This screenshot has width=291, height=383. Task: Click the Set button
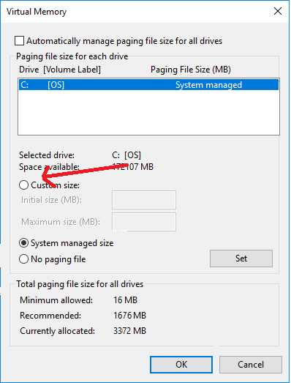click(241, 259)
